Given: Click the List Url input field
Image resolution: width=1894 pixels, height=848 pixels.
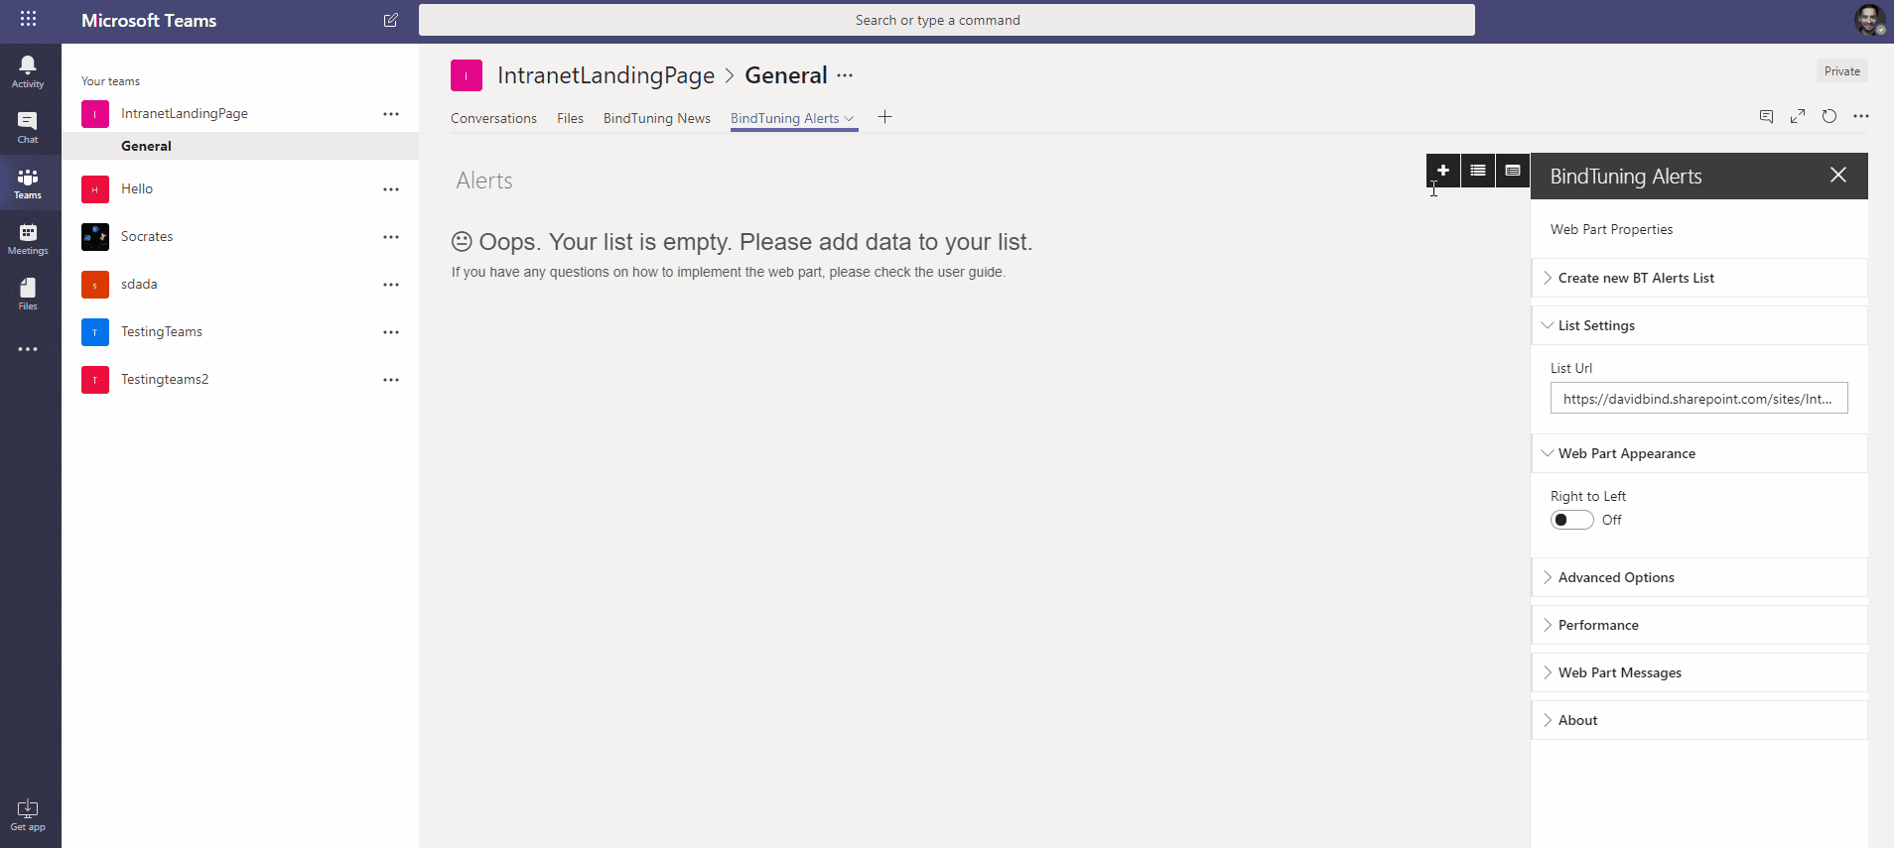Looking at the screenshot, I should tap(1699, 398).
